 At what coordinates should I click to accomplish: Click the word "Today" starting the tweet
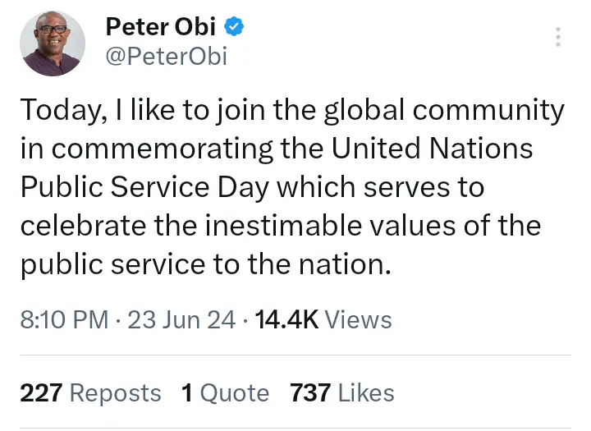(59, 111)
